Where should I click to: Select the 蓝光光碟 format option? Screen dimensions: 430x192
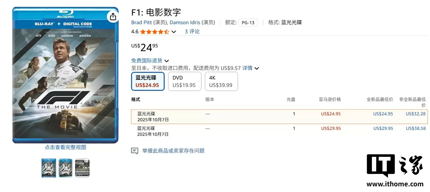click(x=148, y=81)
